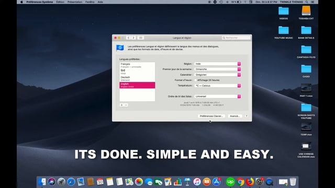The width and height of the screenshot is (335, 188).
Task: Open the Édition menu
Action: 60,2
